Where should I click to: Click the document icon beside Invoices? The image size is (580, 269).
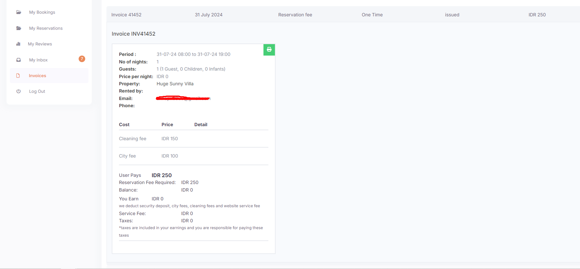point(18,76)
